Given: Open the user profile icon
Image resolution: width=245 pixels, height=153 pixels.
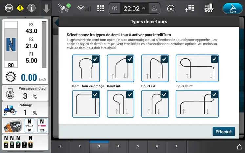Looking at the screenshot, I should [x=154, y=8].
